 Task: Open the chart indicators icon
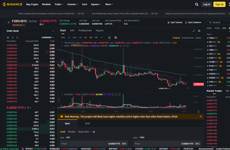point(110,38)
